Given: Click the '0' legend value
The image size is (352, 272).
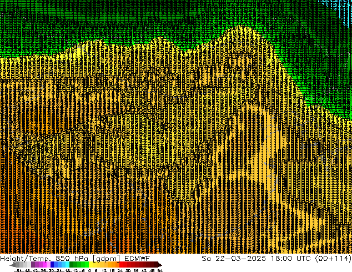Looking at the screenshot, I should coord(89,270).
